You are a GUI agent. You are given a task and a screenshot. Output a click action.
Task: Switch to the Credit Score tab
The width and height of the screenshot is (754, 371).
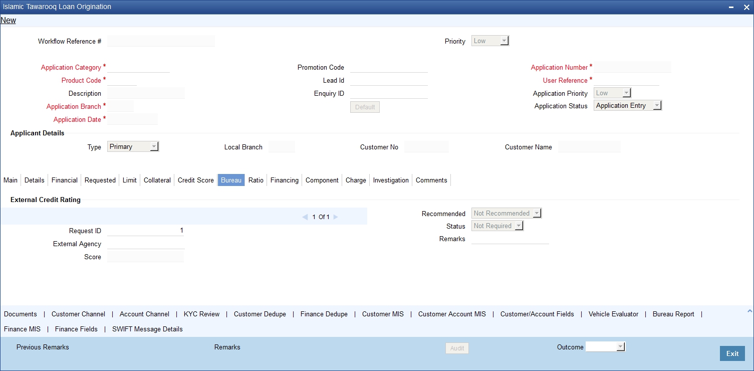pos(196,180)
